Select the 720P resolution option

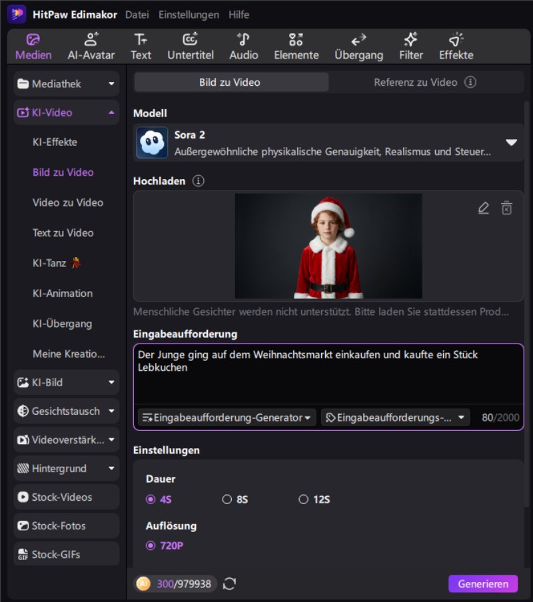tap(151, 546)
